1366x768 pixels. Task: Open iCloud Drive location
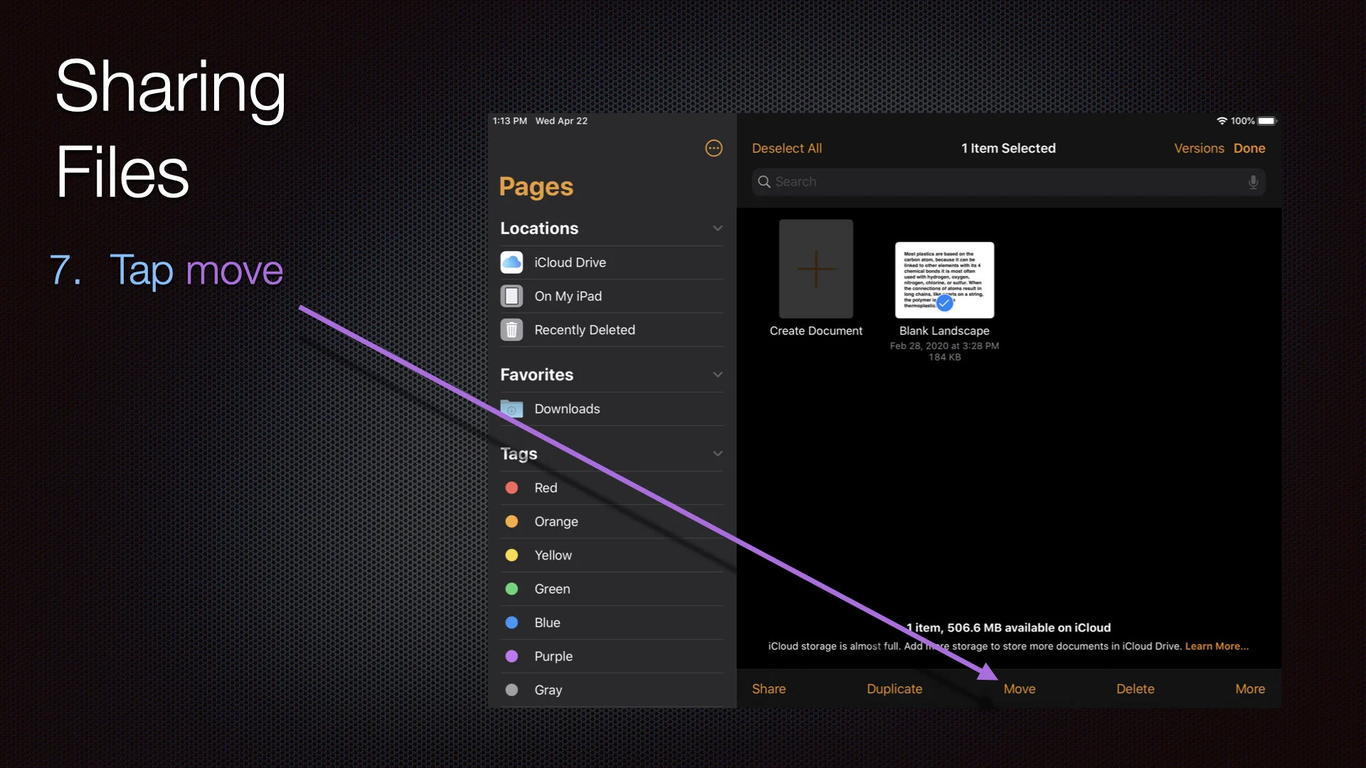(569, 262)
